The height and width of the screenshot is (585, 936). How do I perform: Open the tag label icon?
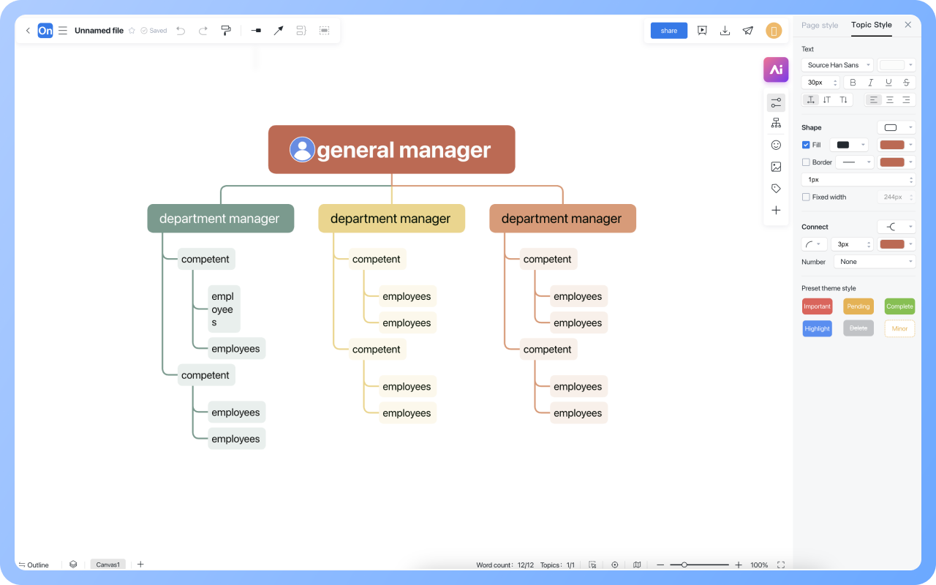click(776, 189)
